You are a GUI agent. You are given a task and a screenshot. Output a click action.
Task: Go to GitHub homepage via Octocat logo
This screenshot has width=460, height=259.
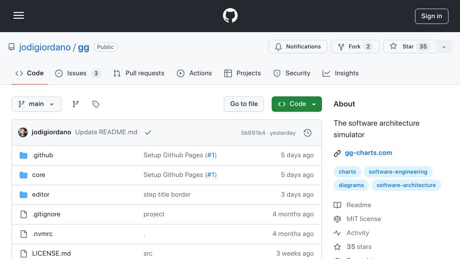tap(230, 15)
